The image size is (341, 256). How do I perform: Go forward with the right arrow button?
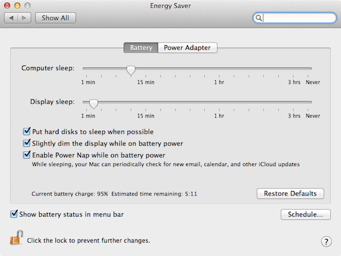[24, 18]
